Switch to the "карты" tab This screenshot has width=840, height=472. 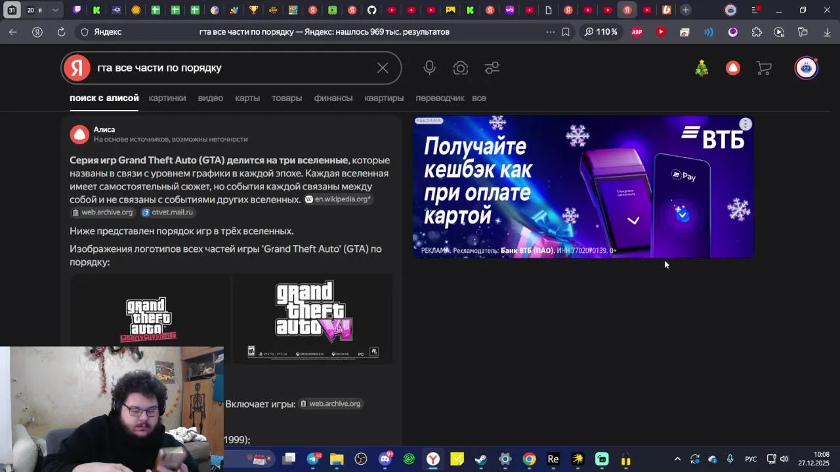tap(247, 98)
